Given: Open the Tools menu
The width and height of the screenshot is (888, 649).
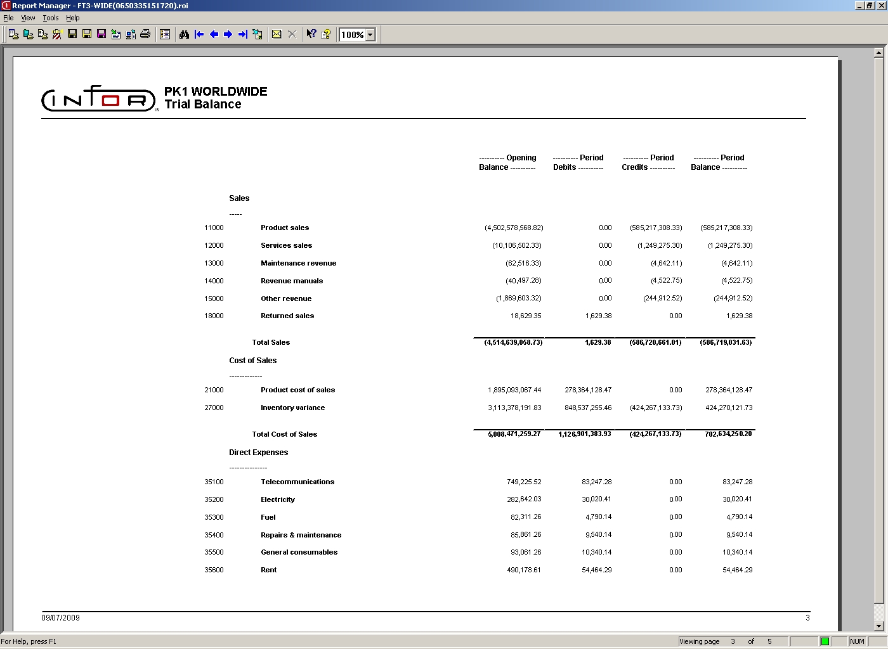Looking at the screenshot, I should tap(51, 18).
